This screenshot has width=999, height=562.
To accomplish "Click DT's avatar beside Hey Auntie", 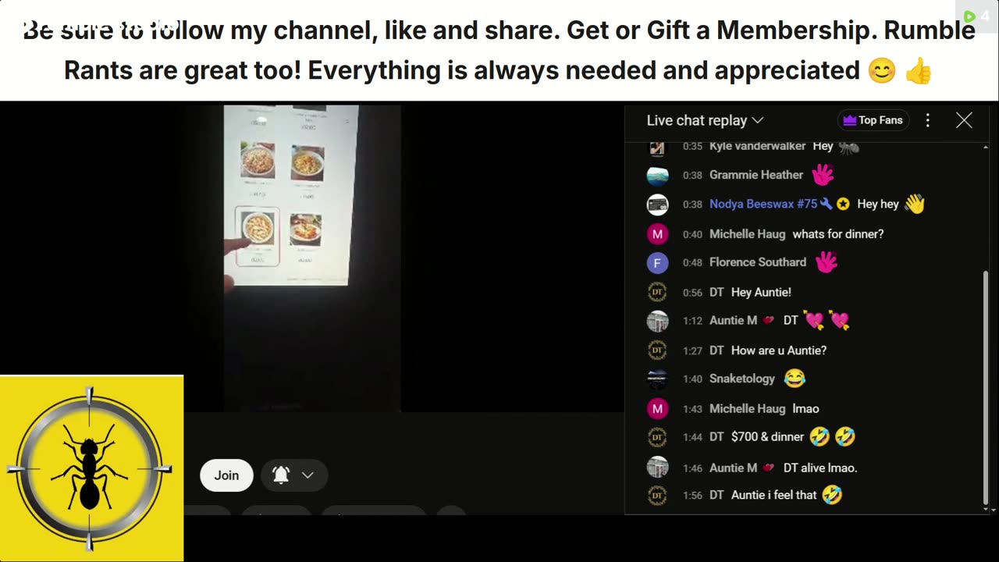I will pos(657,292).
